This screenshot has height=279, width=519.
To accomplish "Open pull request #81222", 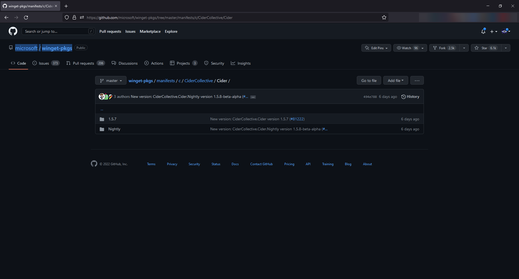I will [297, 119].
